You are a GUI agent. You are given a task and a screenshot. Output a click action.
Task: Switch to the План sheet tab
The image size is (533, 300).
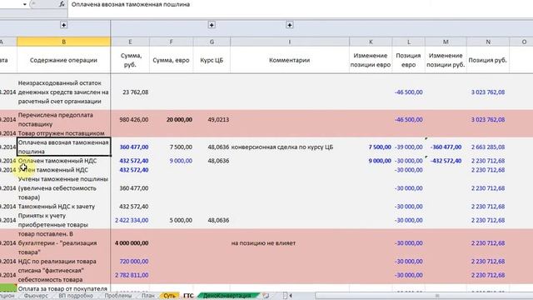(148, 296)
